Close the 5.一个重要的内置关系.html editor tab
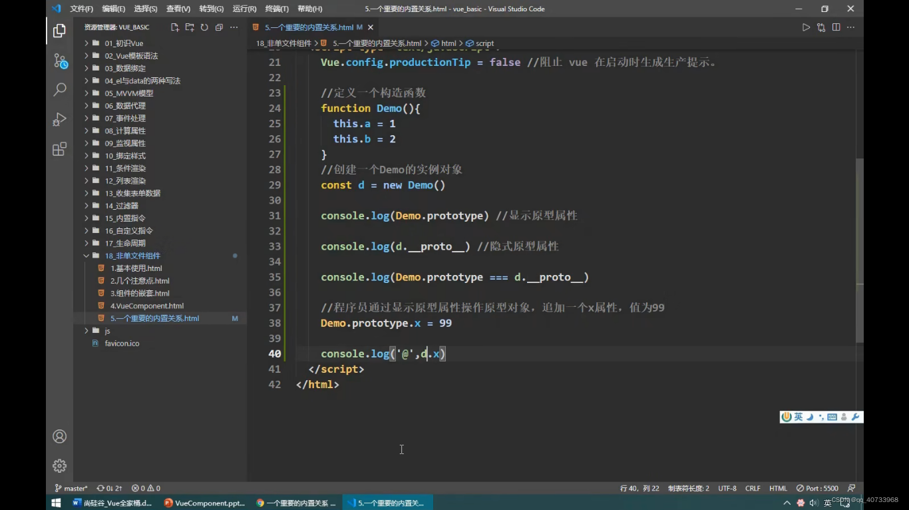Image resolution: width=909 pixels, height=510 pixels. tap(371, 27)
